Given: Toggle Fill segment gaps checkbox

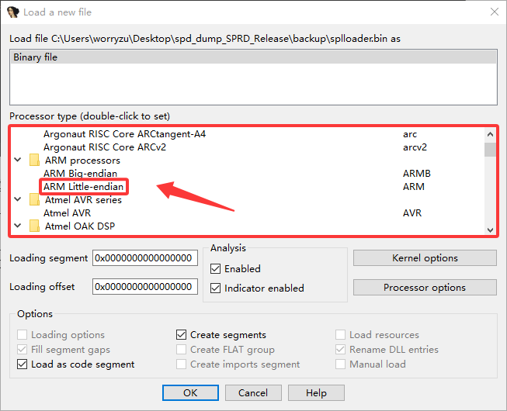Looking at the screenshot, I should point(22,349).
